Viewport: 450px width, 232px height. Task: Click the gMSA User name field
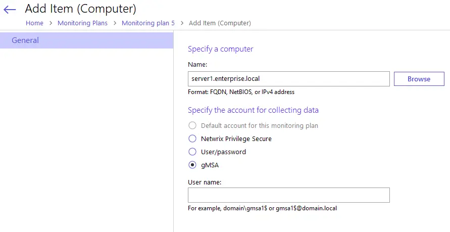[x=288, y=195]
